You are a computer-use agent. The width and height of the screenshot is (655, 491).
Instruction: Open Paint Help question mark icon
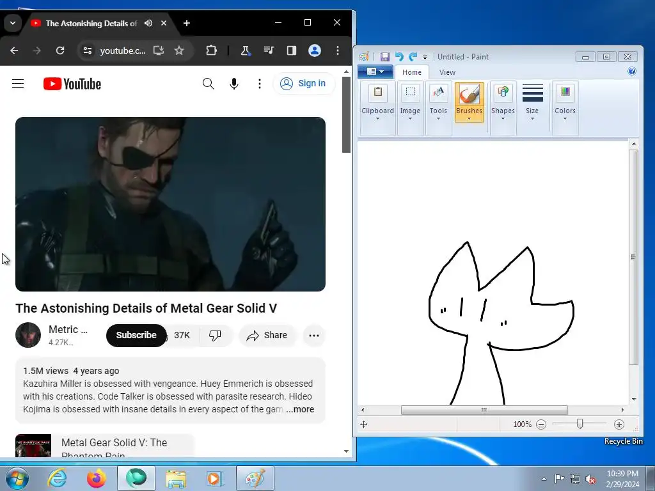coord(631,71)
